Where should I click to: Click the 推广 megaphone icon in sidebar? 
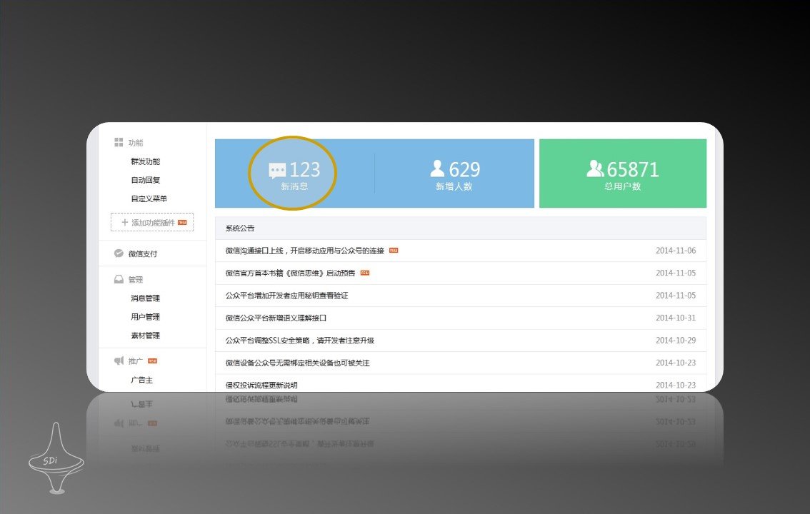tap(119, 361)
